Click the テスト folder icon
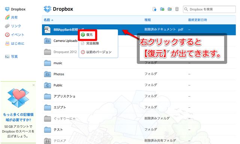 tap(48, 130)
